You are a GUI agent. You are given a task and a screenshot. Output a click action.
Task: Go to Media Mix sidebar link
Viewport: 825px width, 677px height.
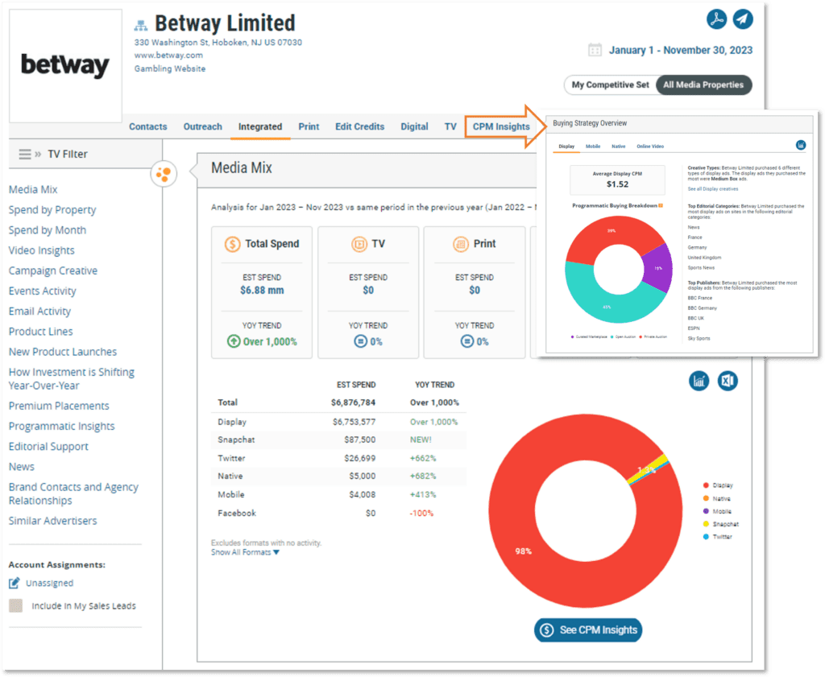[x=33, y=189]
